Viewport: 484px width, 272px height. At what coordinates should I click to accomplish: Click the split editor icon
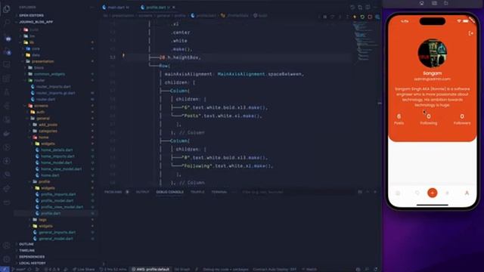368,7
